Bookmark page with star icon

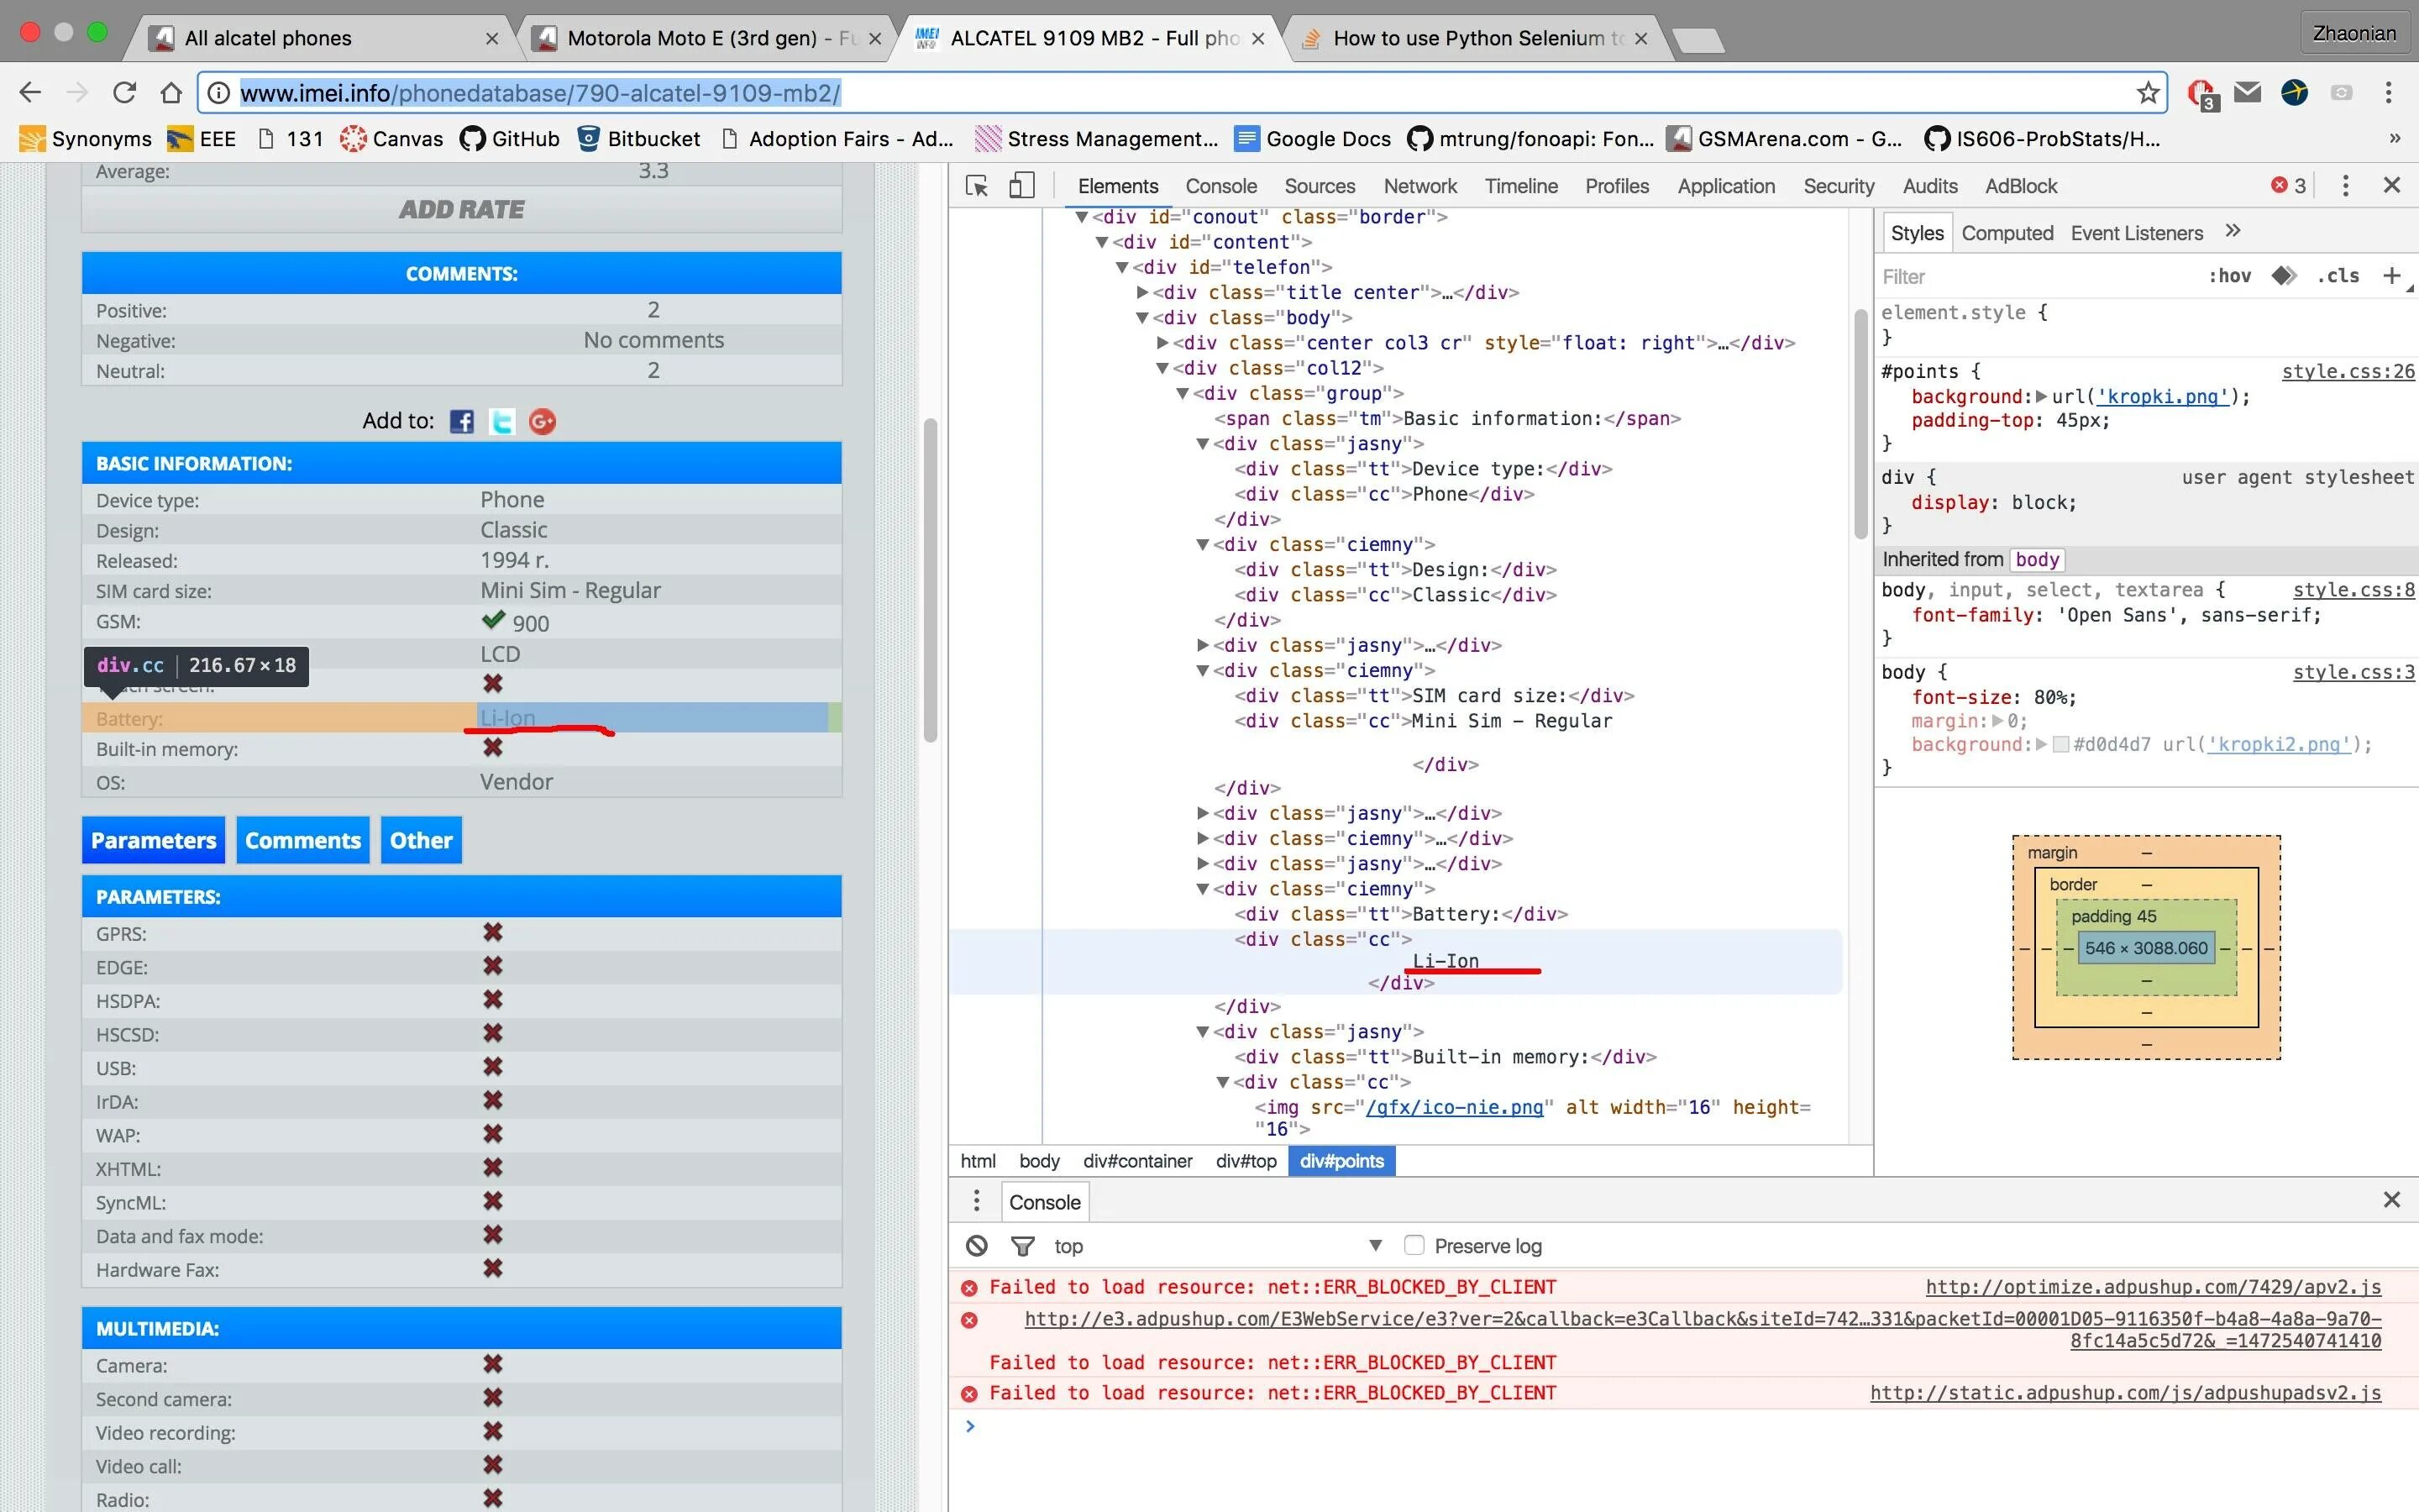pos(2147,93)
